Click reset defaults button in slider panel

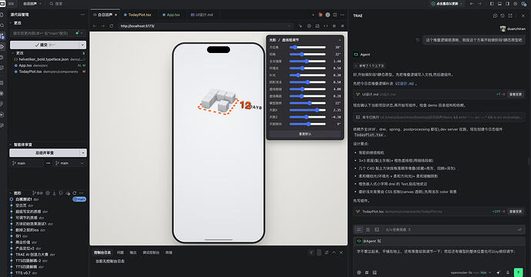click(x=305, y=134)
